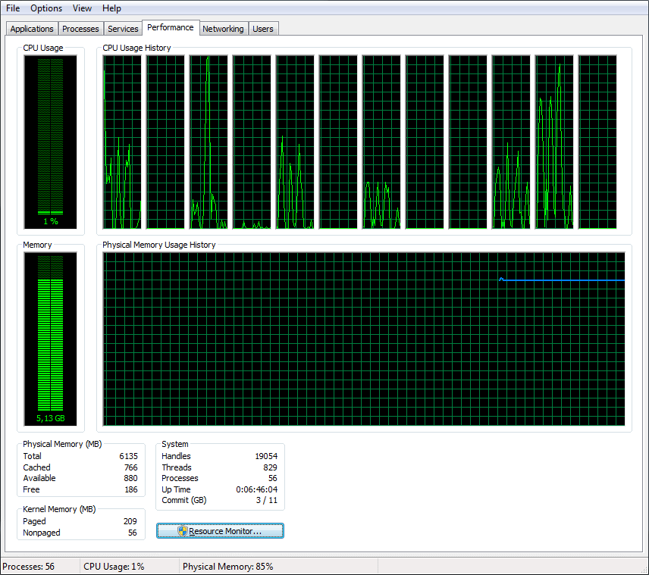This screenshot has width=649, height=575.
Task: Click the Physical Memory Usage History graph
Action: click(364, 339)
